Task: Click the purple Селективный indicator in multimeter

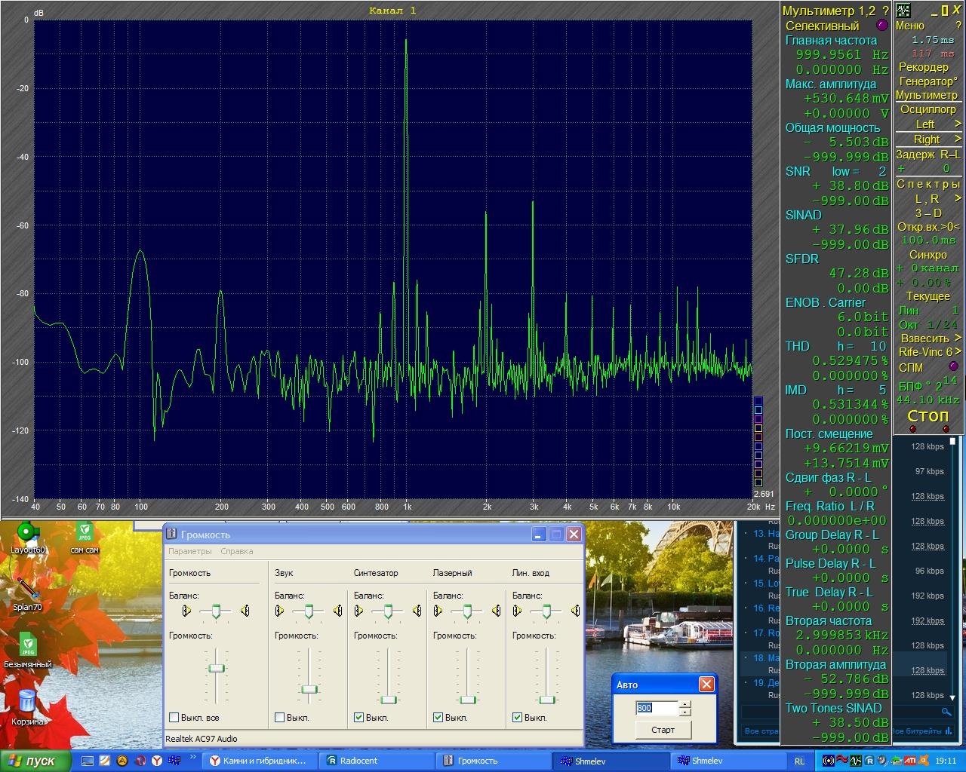Action: tap(881, 26)
